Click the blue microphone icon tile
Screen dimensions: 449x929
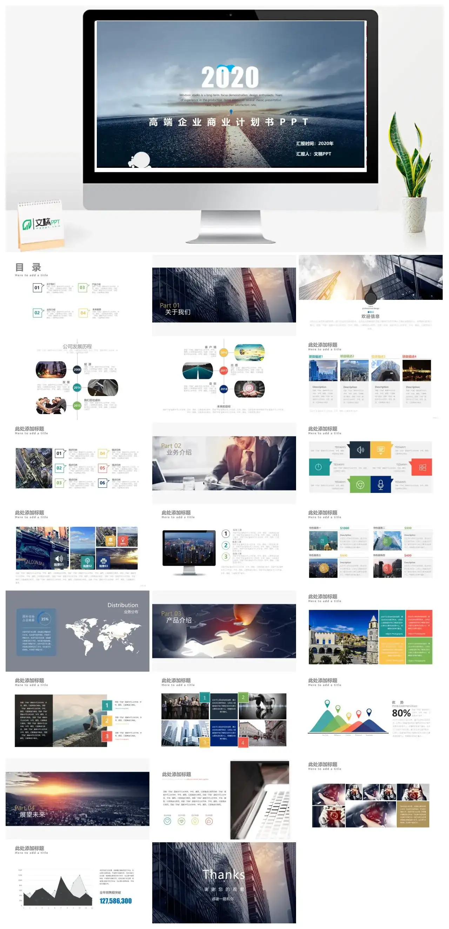381,485
